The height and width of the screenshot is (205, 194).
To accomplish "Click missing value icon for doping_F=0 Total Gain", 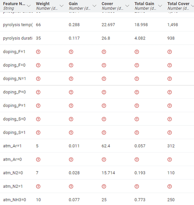I will [x=137, y=65].
